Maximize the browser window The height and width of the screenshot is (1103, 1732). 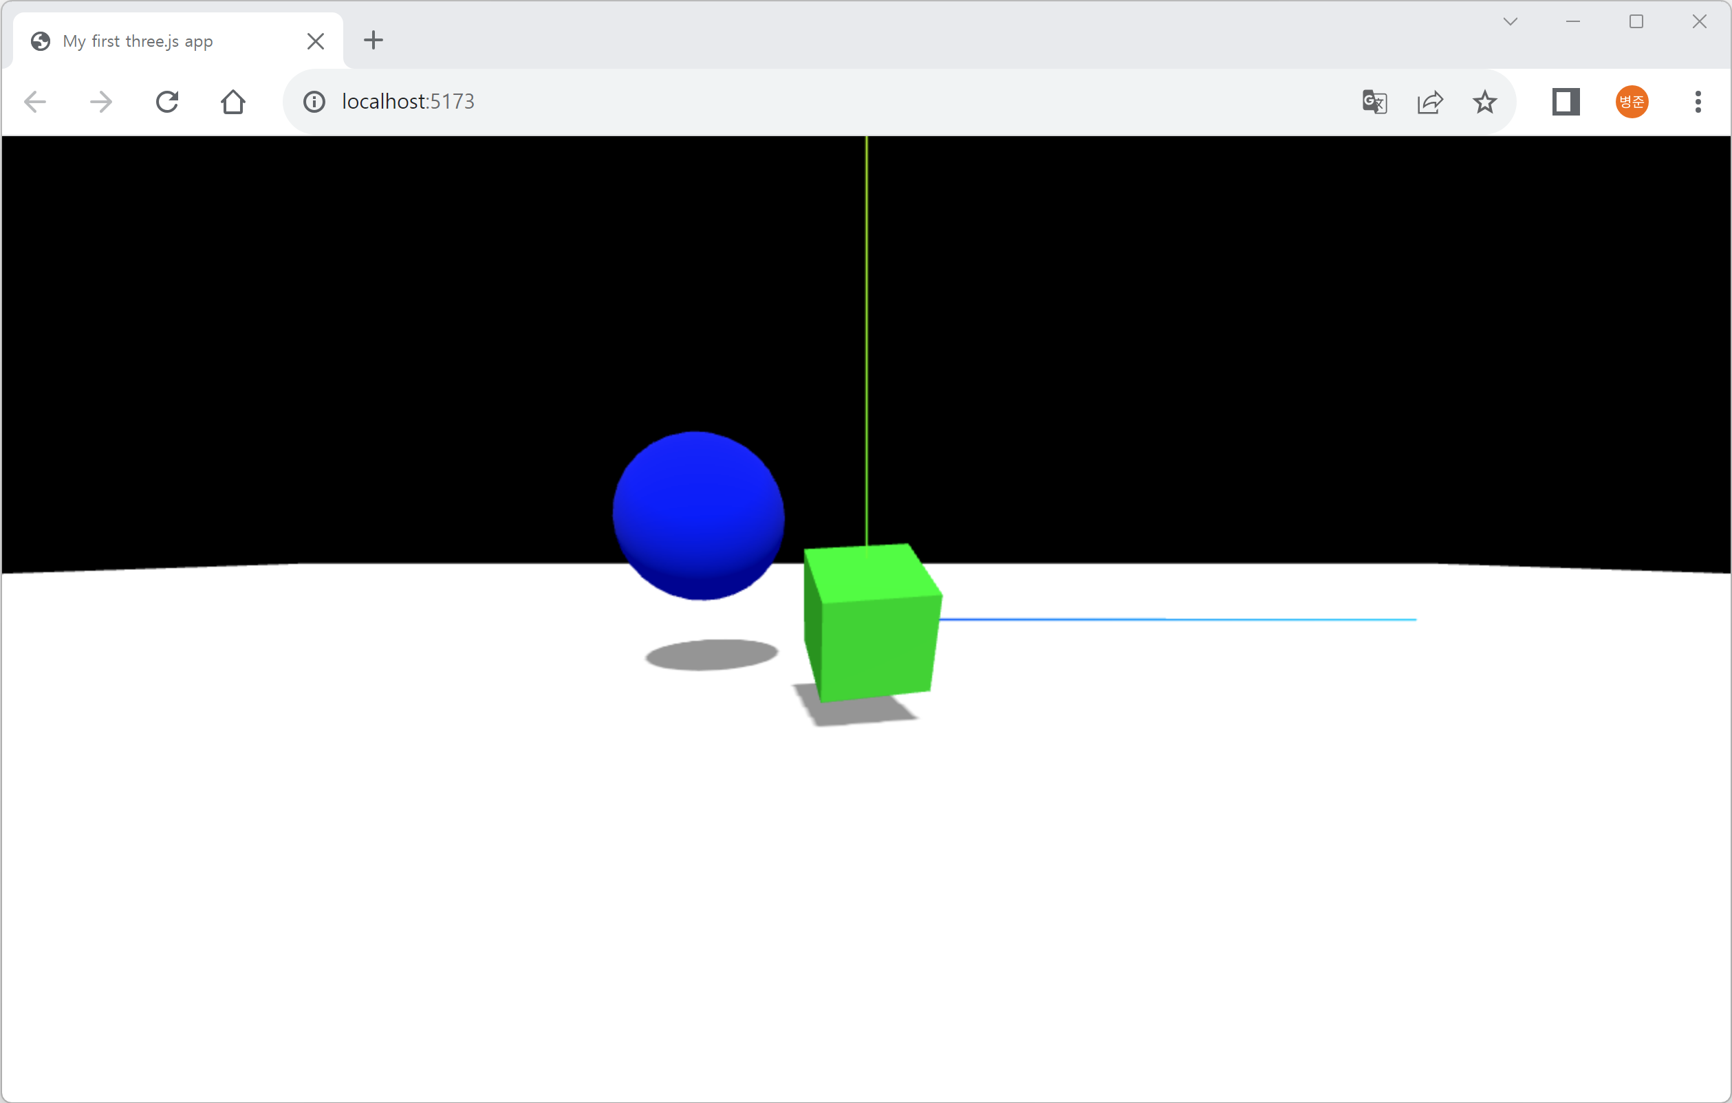coord(1636,21)
